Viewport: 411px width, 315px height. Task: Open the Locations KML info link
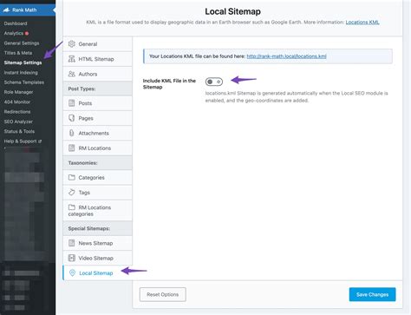point(362,23)
